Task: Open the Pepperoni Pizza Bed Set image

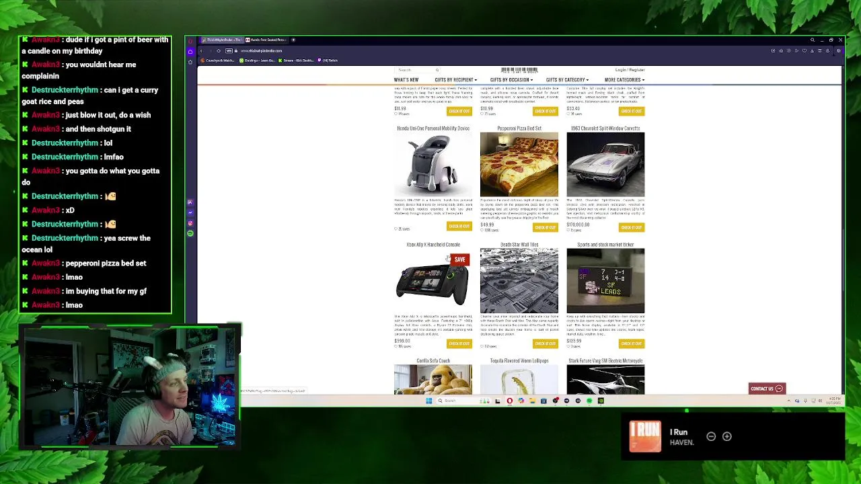Action: (x=519, y=165)
